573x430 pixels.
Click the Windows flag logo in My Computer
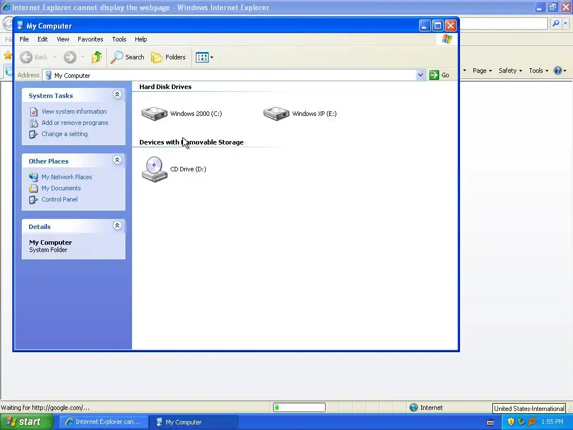pyautogui.click(x=447, y=39)
